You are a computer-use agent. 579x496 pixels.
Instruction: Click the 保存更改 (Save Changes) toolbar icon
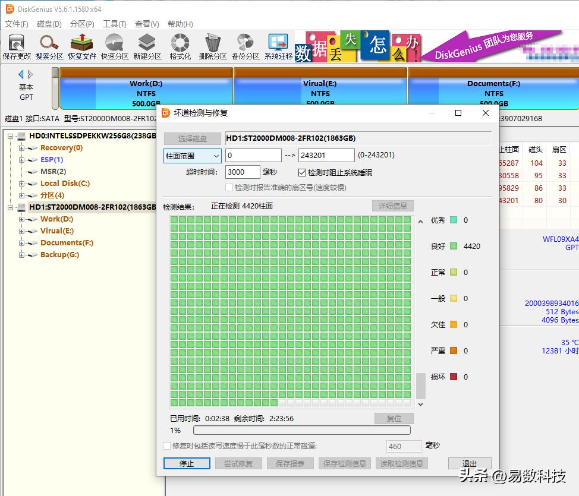(x=17, y=46)
